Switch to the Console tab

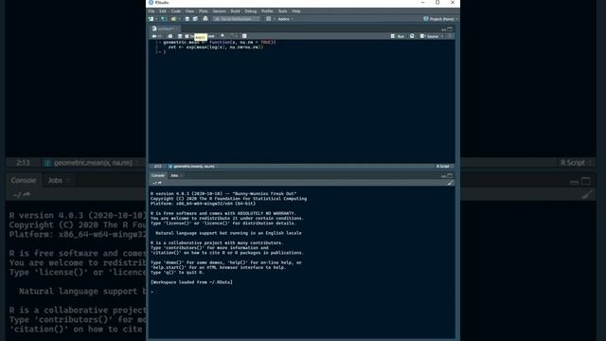click(x=158, y=175)
